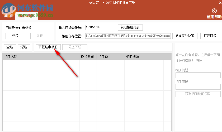Viewport: 222px width, 132px height.
Task: Click the 全选 button
Action: pos(10,47)
